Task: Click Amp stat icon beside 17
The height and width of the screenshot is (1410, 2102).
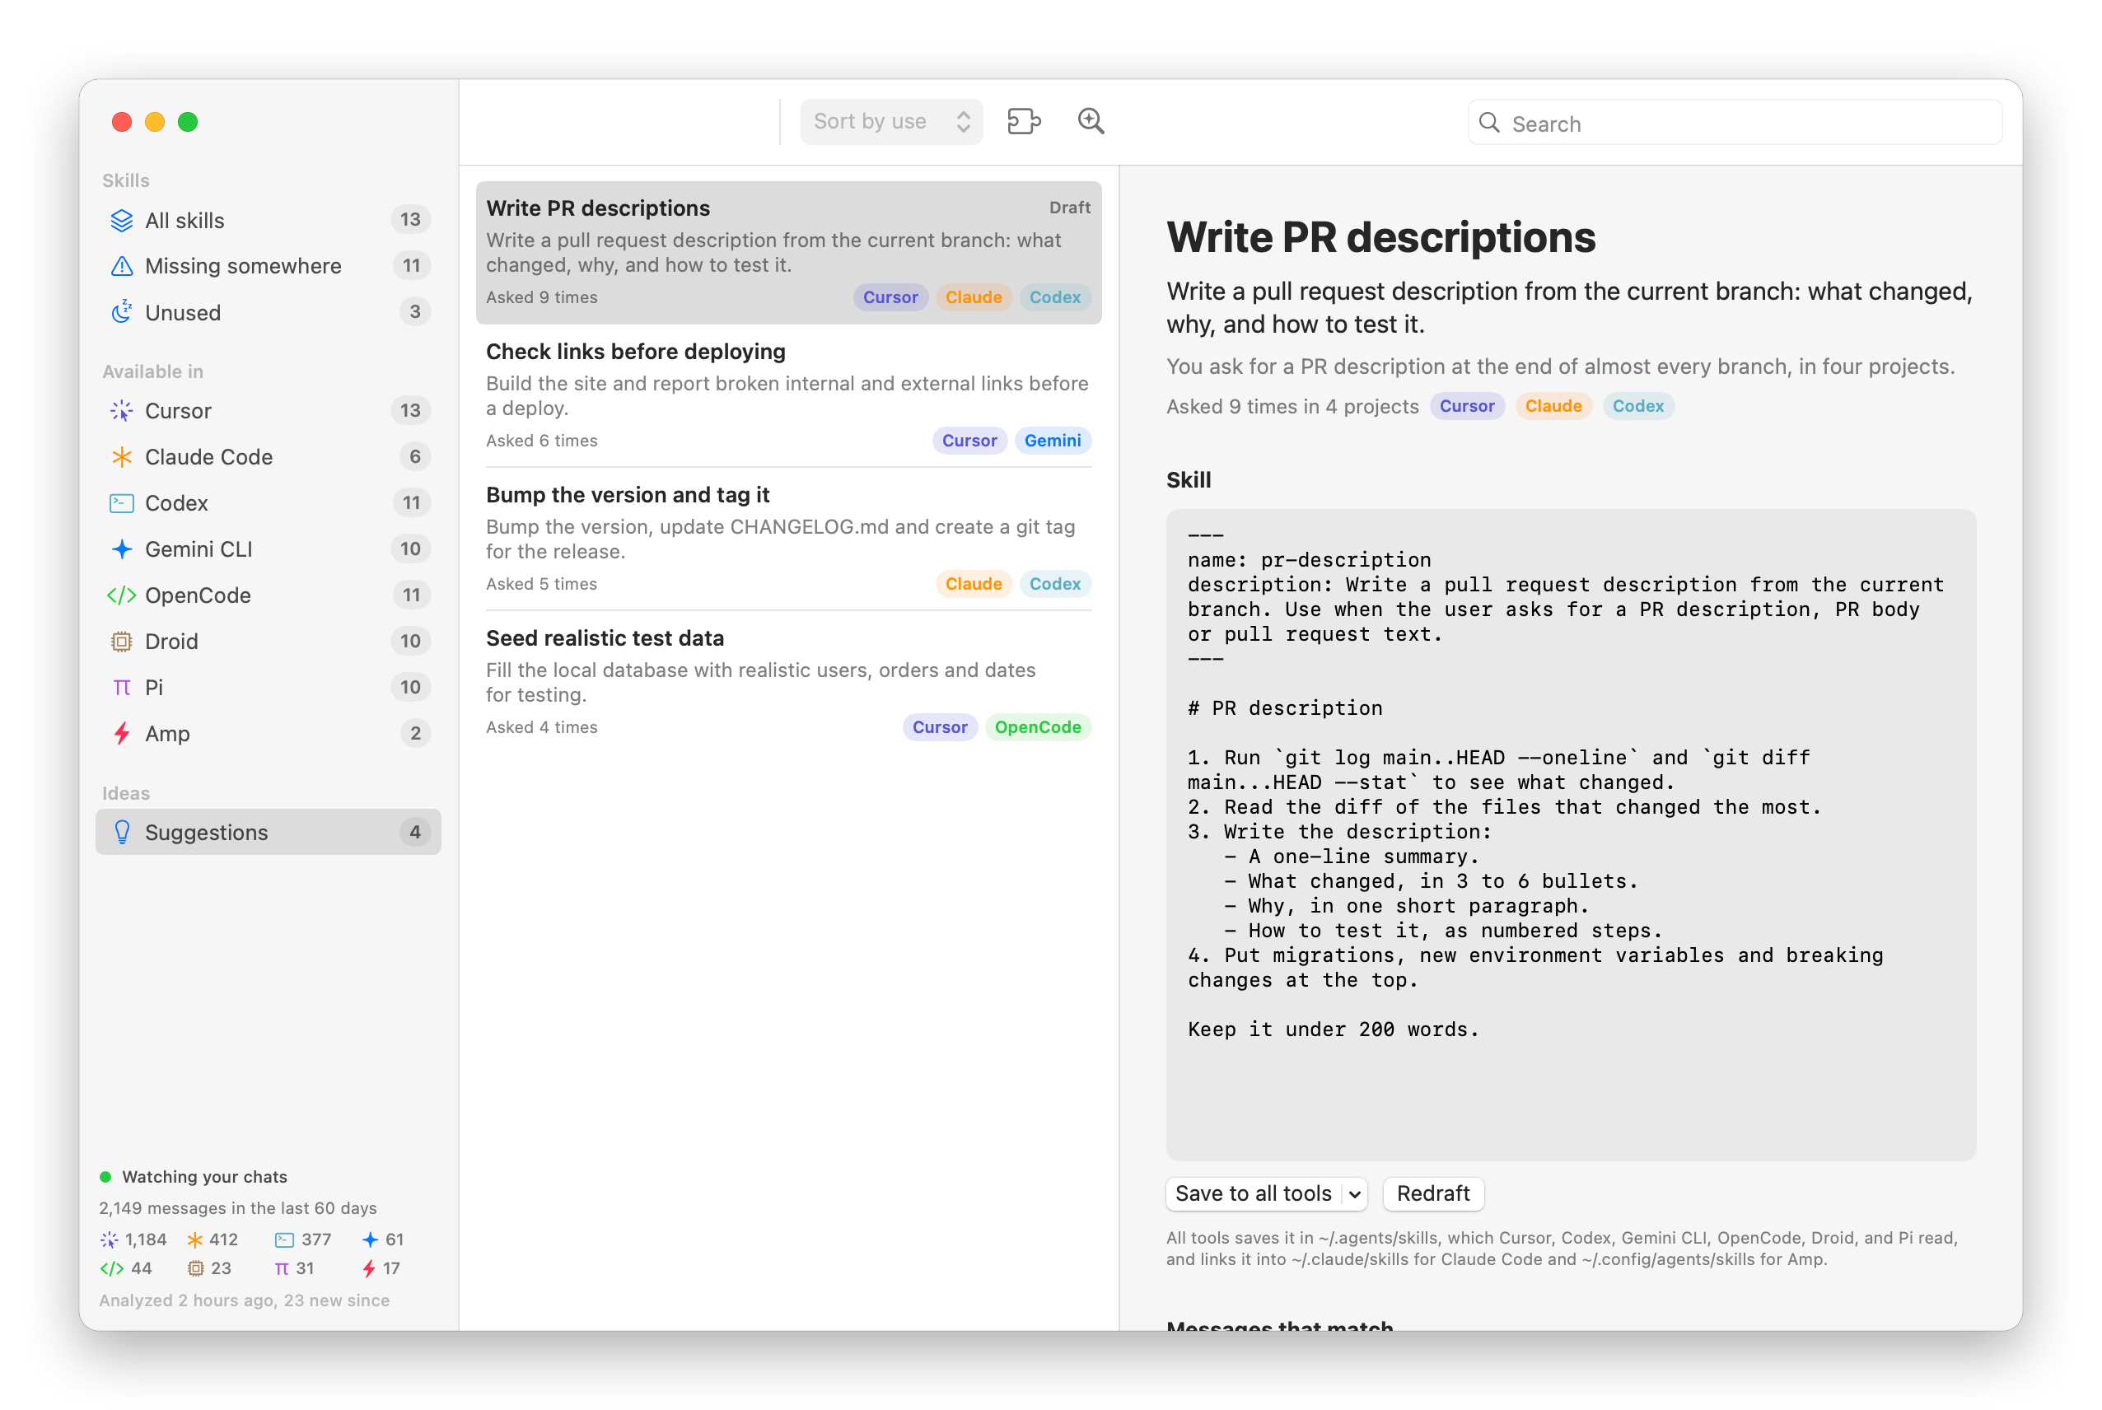Action: (x=369, y=1269)
